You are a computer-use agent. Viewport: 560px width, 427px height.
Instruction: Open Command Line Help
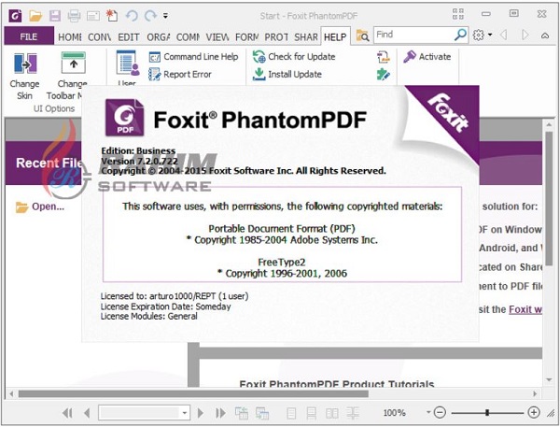coord(193,56)
